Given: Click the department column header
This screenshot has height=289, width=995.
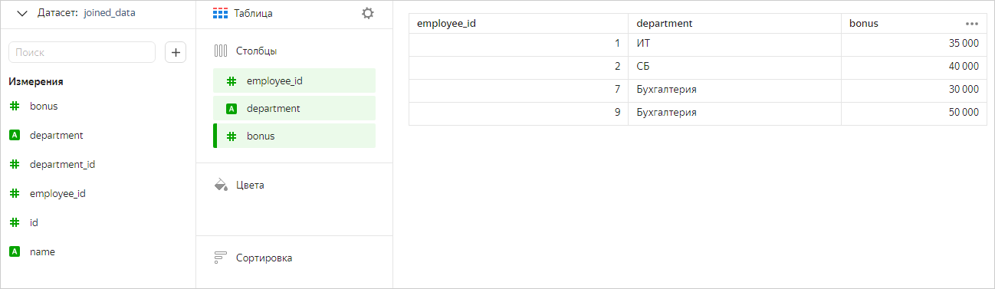Looking at the screenshot, I should 734,24.
